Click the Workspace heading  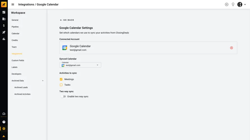[x=18, y=13]
